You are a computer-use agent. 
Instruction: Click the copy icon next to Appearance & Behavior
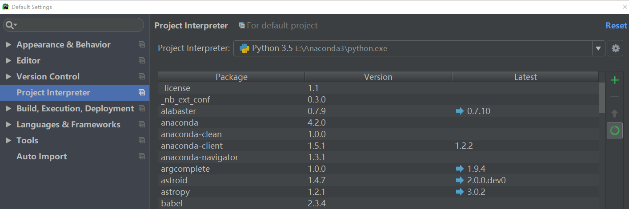tap(142, 44)
